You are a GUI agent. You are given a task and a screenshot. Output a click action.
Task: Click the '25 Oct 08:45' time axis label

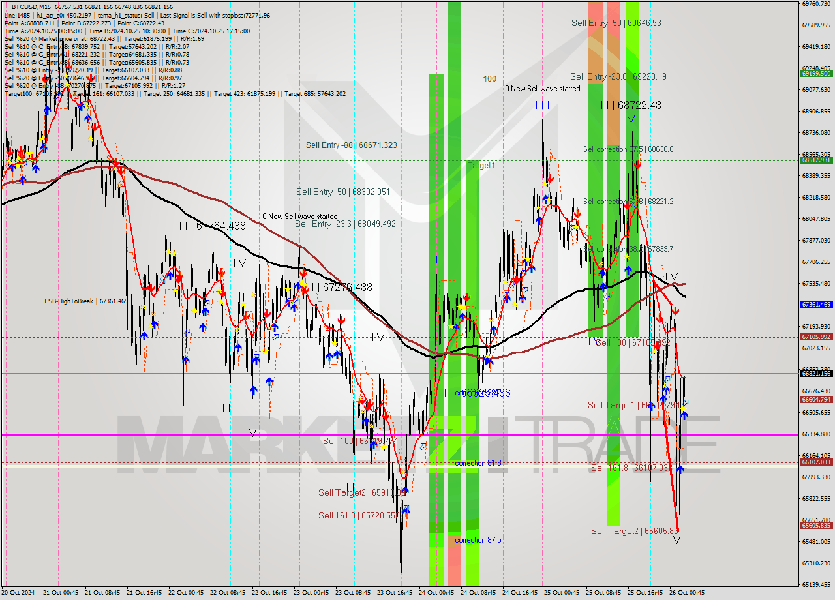coord(603,593)
